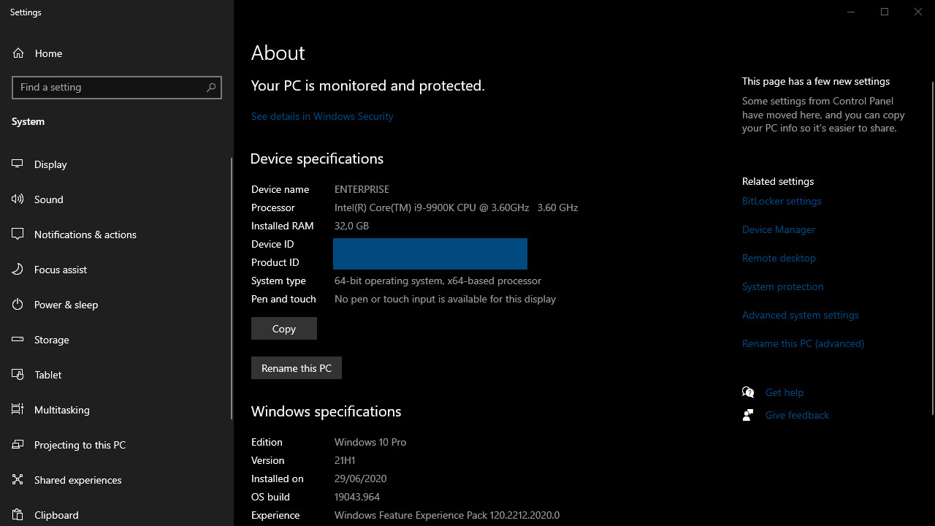This screenshot has width=935, height=526.
Task: Minimize the Settings window
Action: pyautogui.click(x=851, y=12)
